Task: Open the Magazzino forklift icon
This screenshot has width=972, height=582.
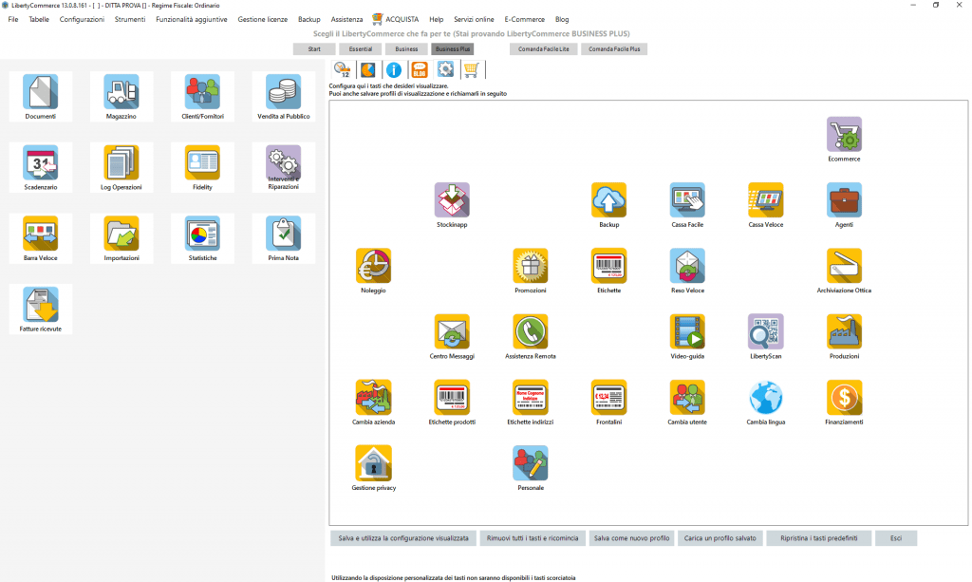Action: point(121,96)
